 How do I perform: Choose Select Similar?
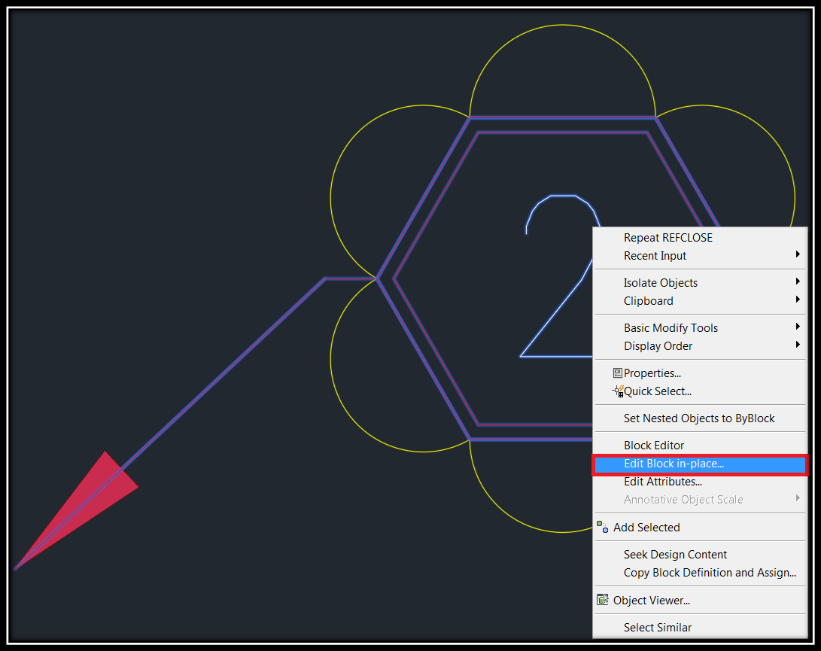click(700, 628)
